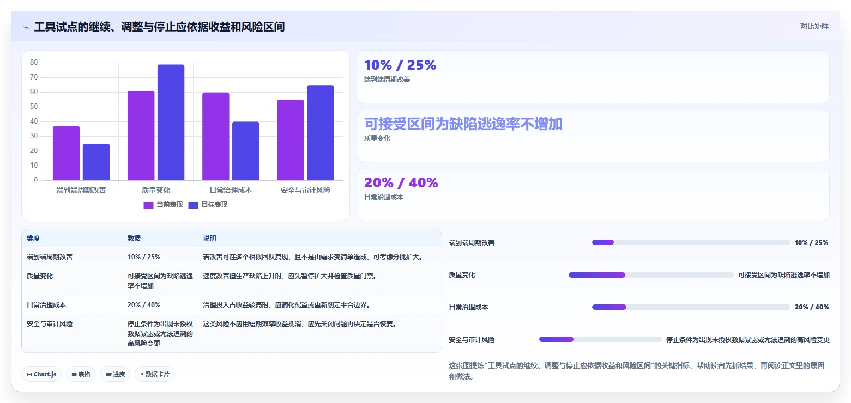Click table cell 日常治理成本

point(46,304)
